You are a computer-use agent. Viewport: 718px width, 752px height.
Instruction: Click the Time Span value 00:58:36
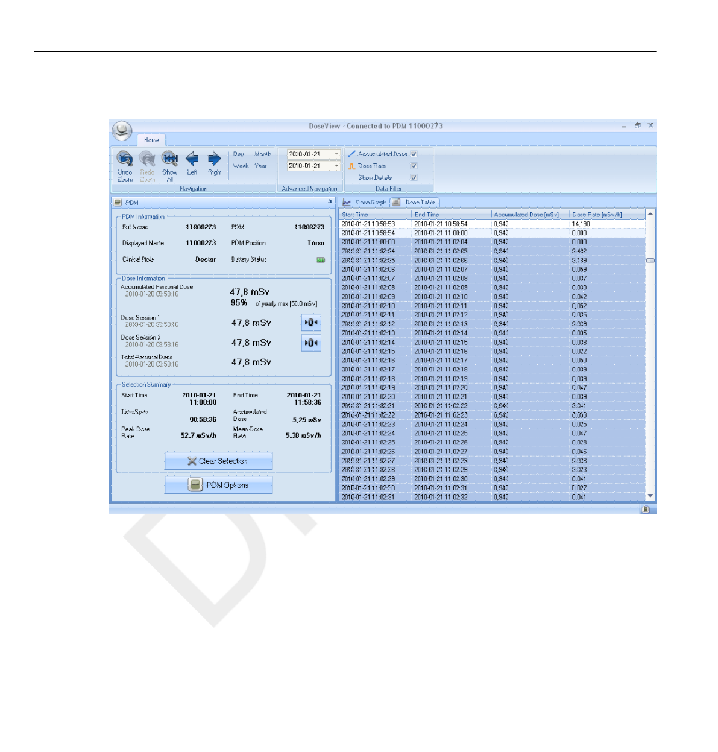coord(203,419)
